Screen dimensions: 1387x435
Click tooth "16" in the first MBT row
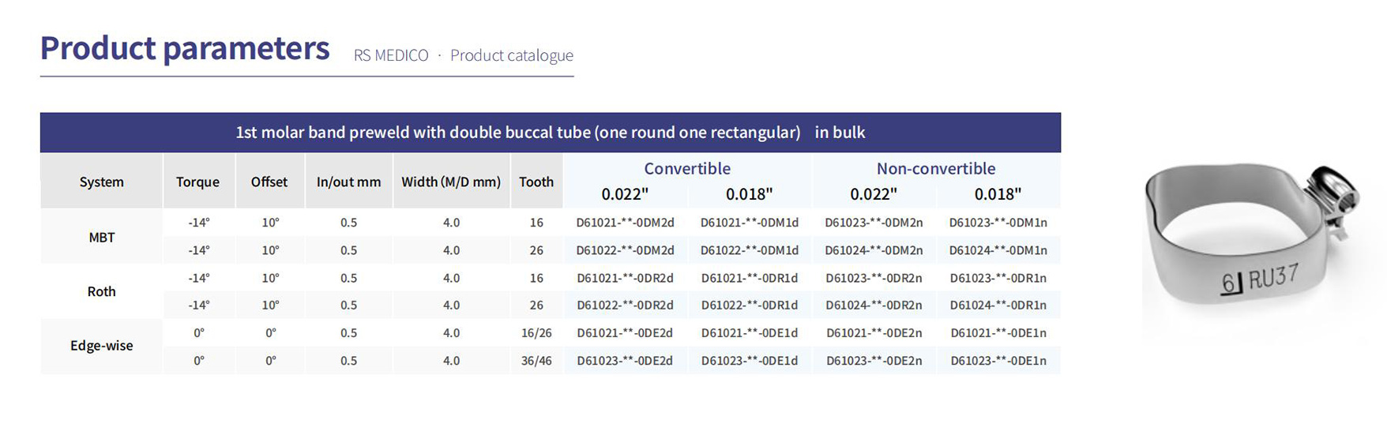click(x=536, y=223)
